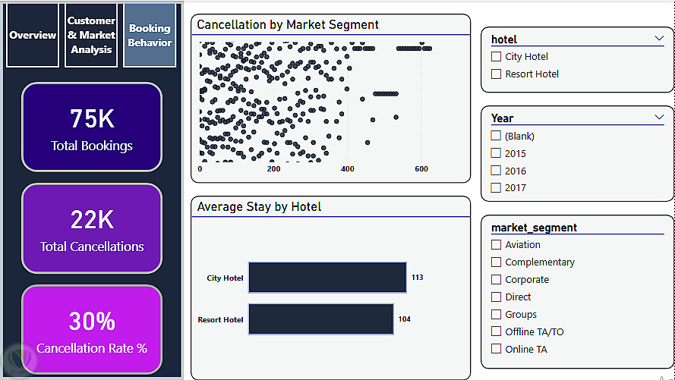The image size is (675, 380).
Task: Click the 75K Total Bookings card
Action: (92, 127)
